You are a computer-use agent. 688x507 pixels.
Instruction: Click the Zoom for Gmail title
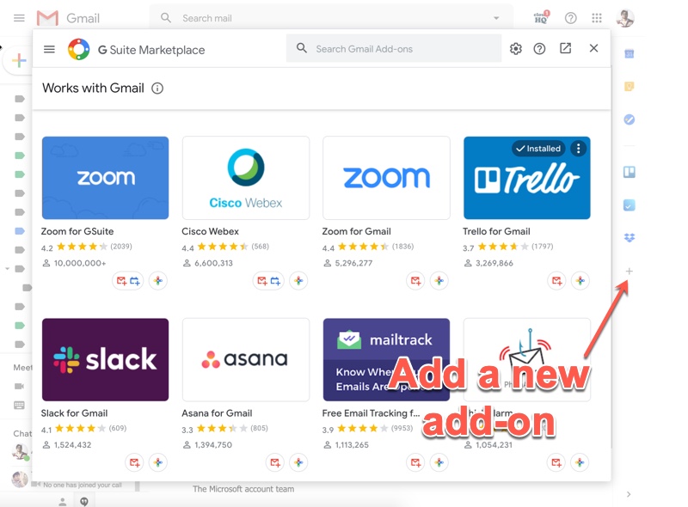[356, 231]
